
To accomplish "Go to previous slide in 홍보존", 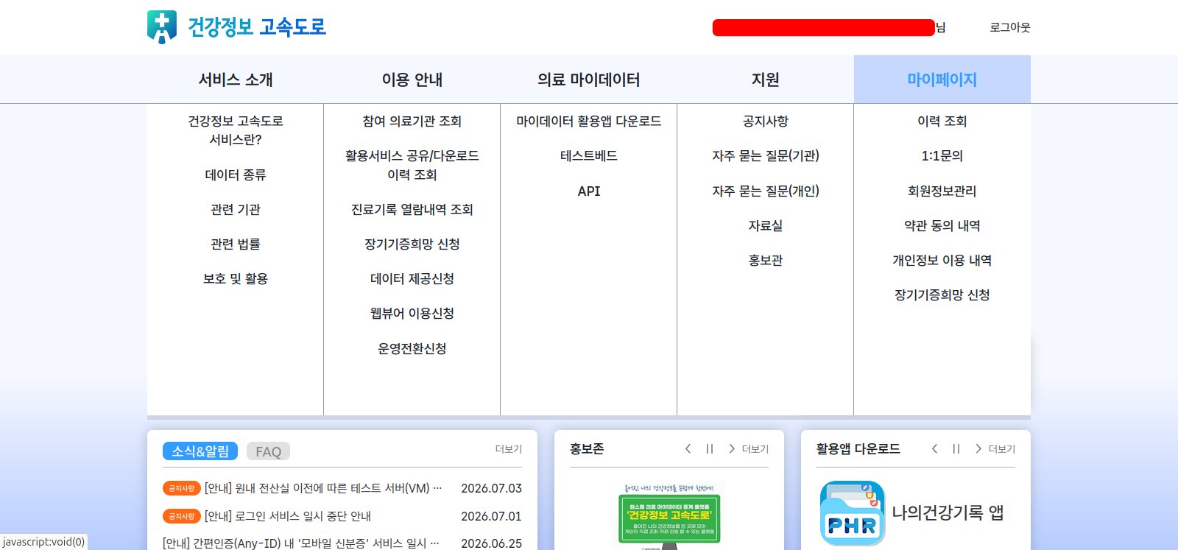I will point(688,448).
